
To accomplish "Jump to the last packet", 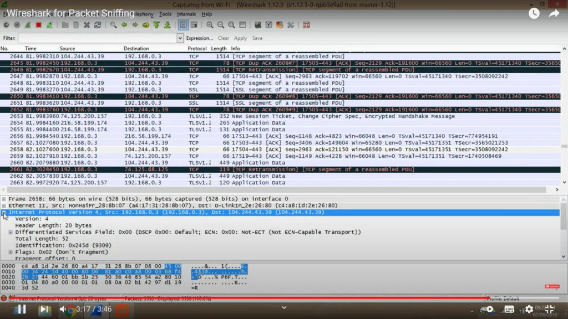I will coord(168,25).
